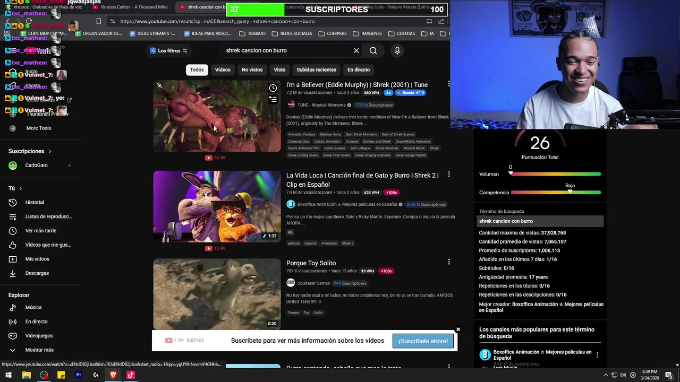This screenshot has height=382, width=680.
Task: Open Porque Toy Solito video thumbnail
Action: coord(217,294)
